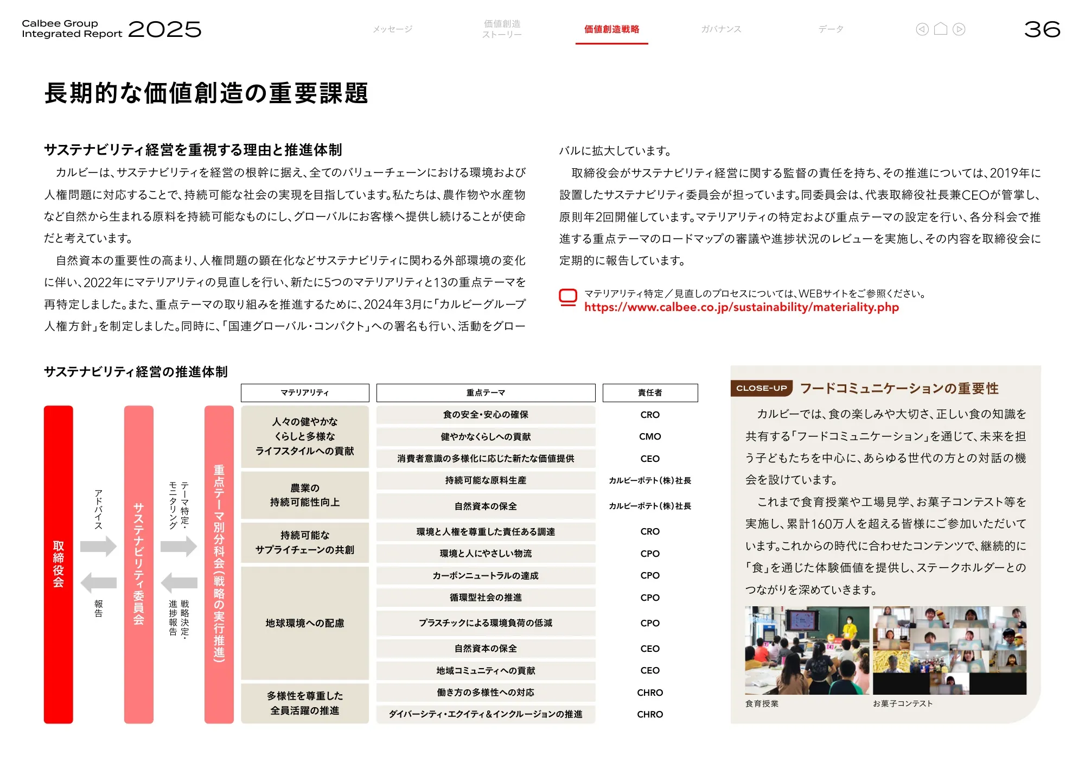The height and width of the screenshot is (768, 1085).
Task: Open the データ tab
Action: (831, 29)
